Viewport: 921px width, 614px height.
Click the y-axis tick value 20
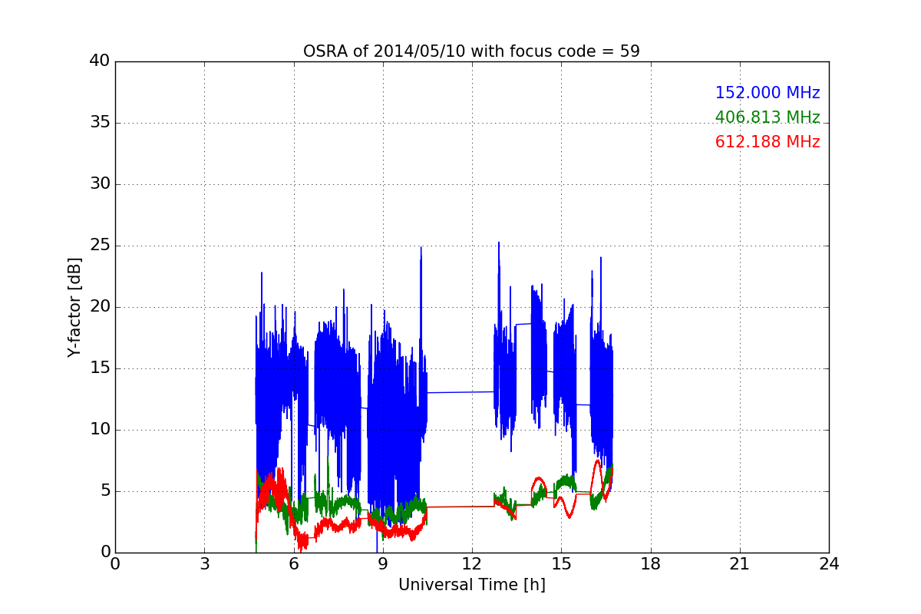coord(100,307)
